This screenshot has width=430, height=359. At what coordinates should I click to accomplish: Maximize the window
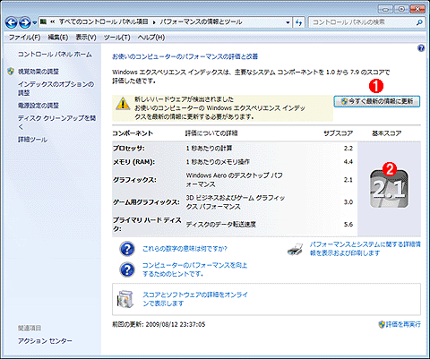pyautogui.click(x=401, y=9)
